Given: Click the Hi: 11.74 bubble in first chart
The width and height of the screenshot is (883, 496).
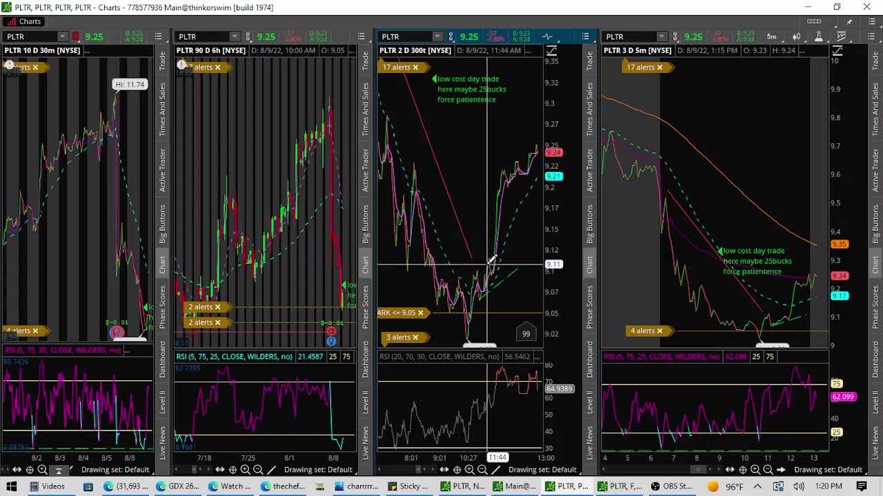Looking at the screenshot, I should pyautogui.click(x=130, y=84).
